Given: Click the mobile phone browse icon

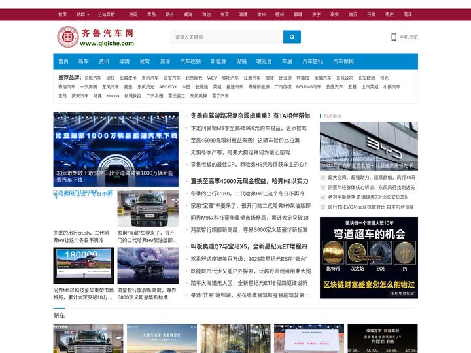Looking at the screenshot, I should click(x=394, y=37).
